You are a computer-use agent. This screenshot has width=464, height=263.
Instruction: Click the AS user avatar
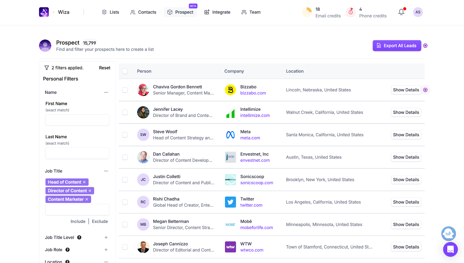tap(418, 12)
